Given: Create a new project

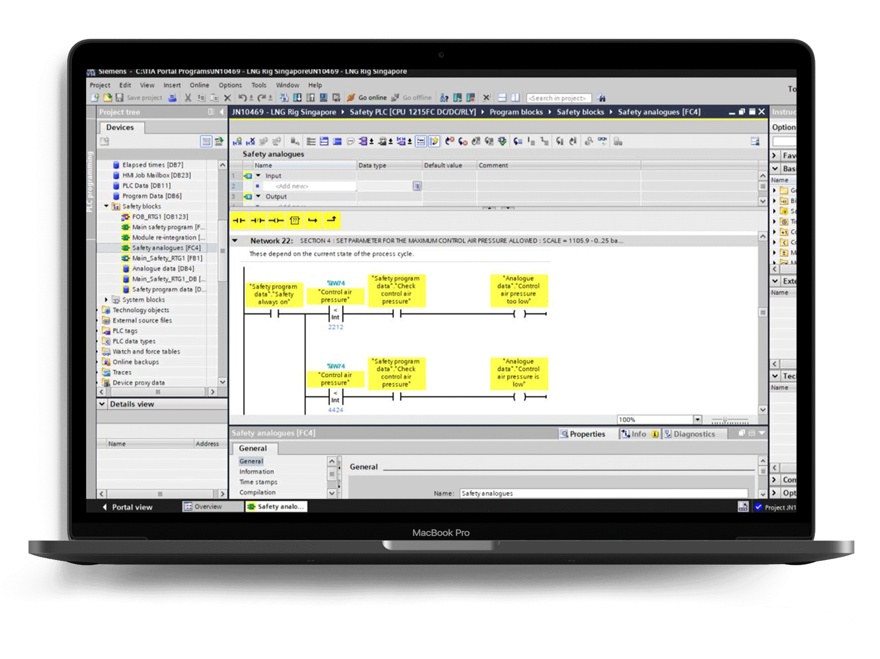Looking at the screenshot, I should (95, 98).
